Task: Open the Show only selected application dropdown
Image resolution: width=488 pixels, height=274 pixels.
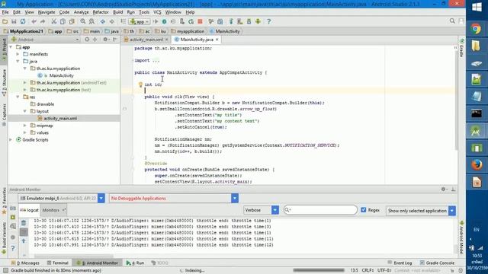Action: pos(452,211)
